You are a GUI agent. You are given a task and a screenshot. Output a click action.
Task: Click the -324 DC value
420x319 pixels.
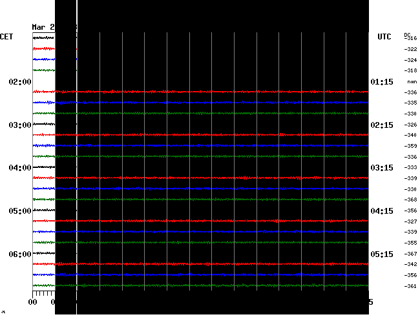click(410, 60)
